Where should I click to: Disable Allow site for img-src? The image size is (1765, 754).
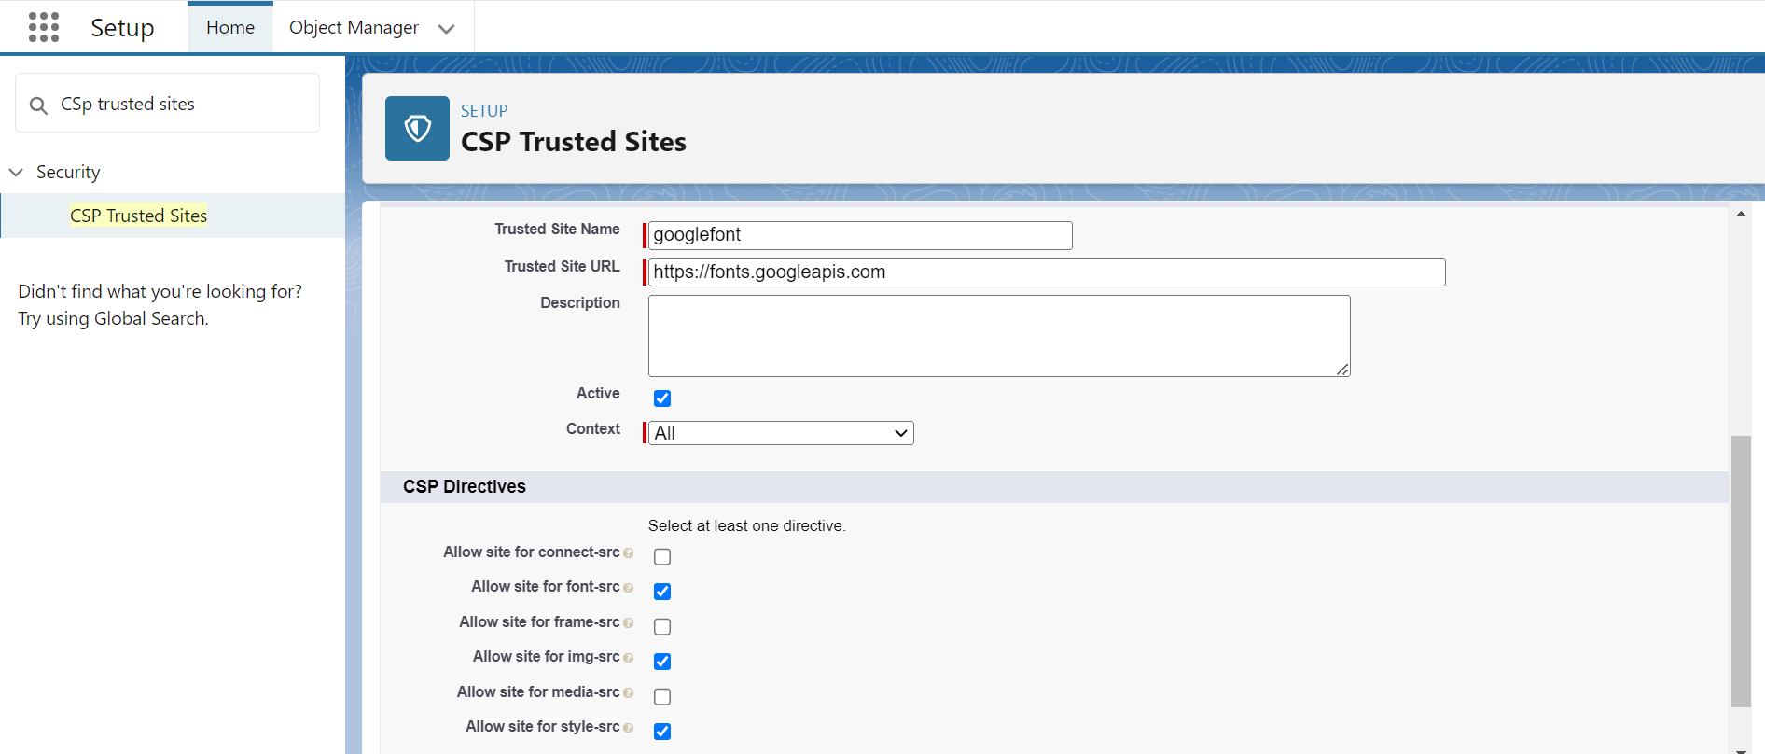(x=662, y=662)
